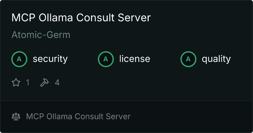This screenshot has height=133, width=253.
Task: Click the license grade A badge
Action: coord(106,59)
